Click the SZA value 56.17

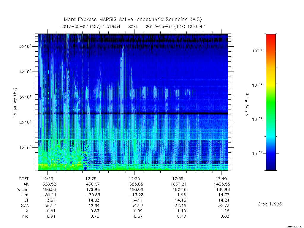[x=50, y=205]
